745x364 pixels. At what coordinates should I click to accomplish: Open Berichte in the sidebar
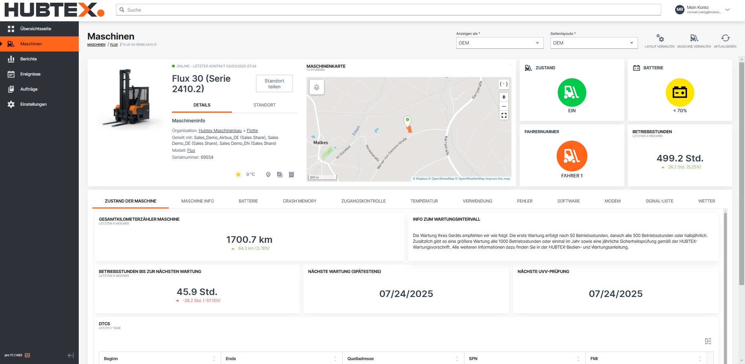coord(29,59)
